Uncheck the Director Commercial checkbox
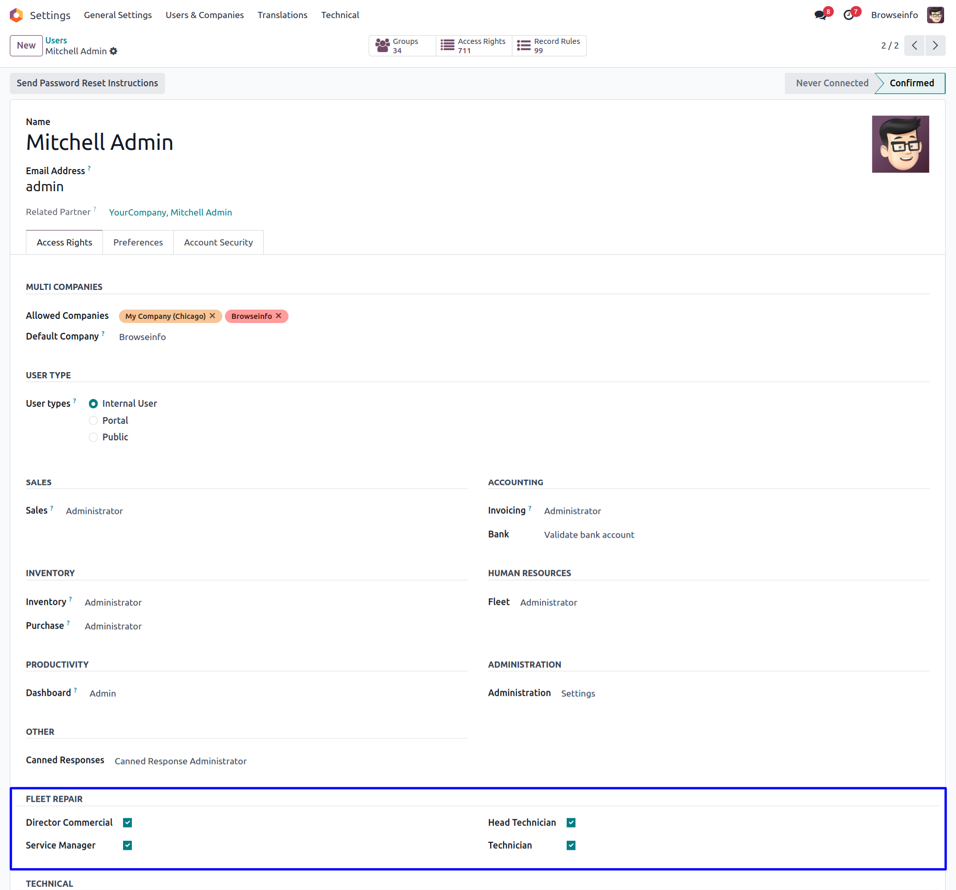Viewport: 956px width, 890px height. point(128,822)
